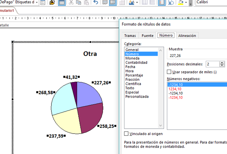Viewport: 227px width, 154px height.
Task: Click the Copy icon in toolbar
Action: click(78, 3)
